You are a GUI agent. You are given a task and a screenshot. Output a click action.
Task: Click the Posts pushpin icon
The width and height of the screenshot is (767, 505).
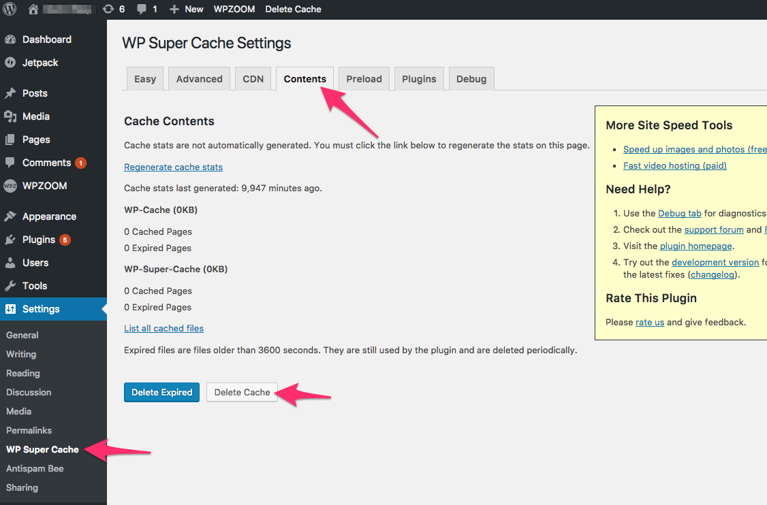pos(10,93)
